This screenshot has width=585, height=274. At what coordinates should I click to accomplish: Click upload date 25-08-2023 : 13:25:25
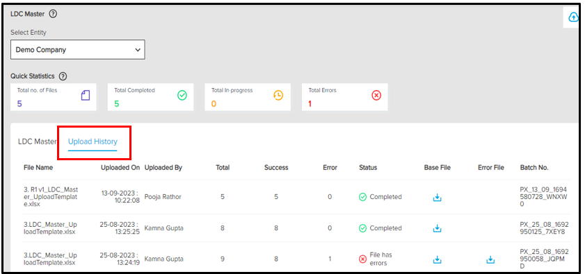pos(120,228)
